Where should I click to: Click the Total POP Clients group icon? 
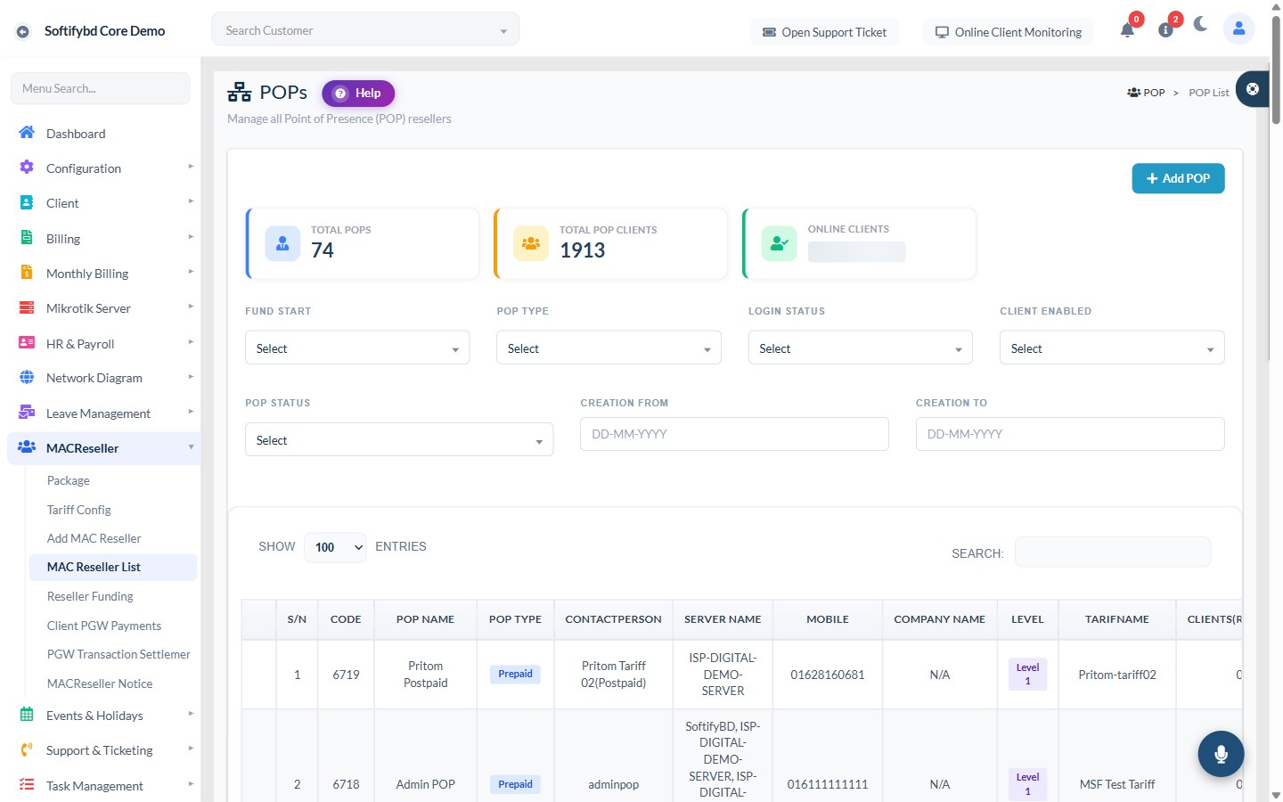pyautogui.click(x=531, y=243)
